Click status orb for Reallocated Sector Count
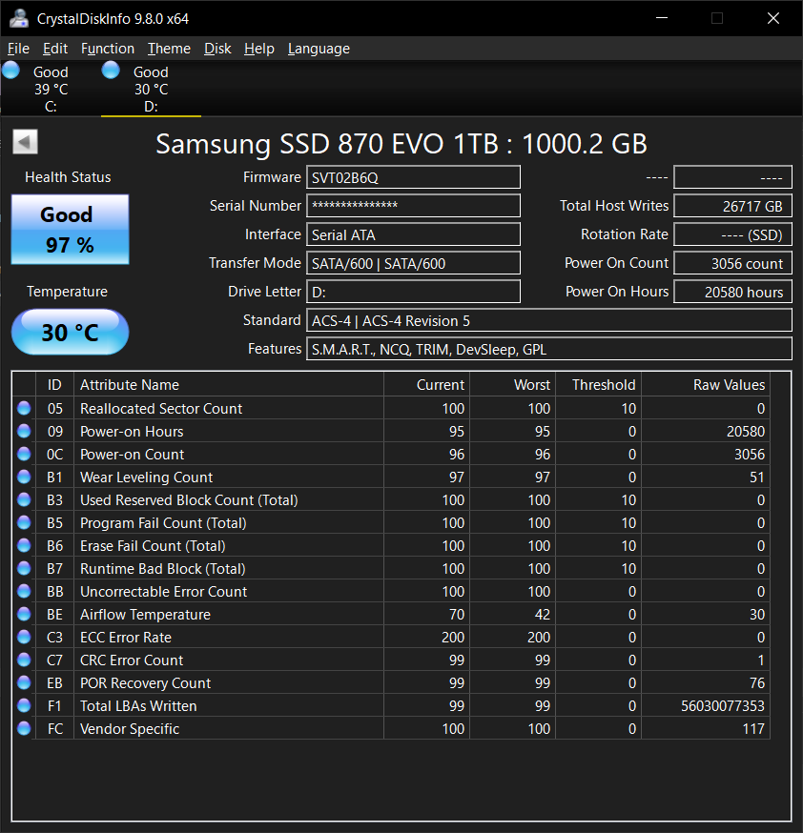 coord(24,408)
